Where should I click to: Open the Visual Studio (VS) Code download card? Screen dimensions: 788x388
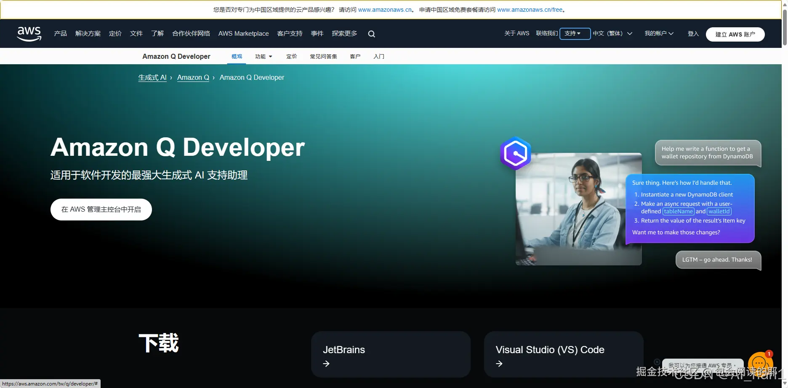pyautogui.click(x=564, y=354)
